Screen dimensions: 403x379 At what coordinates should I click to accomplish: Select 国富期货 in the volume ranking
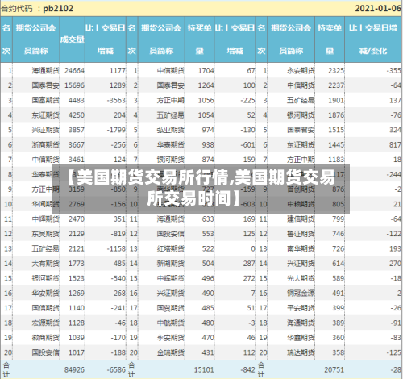[45, 100]
